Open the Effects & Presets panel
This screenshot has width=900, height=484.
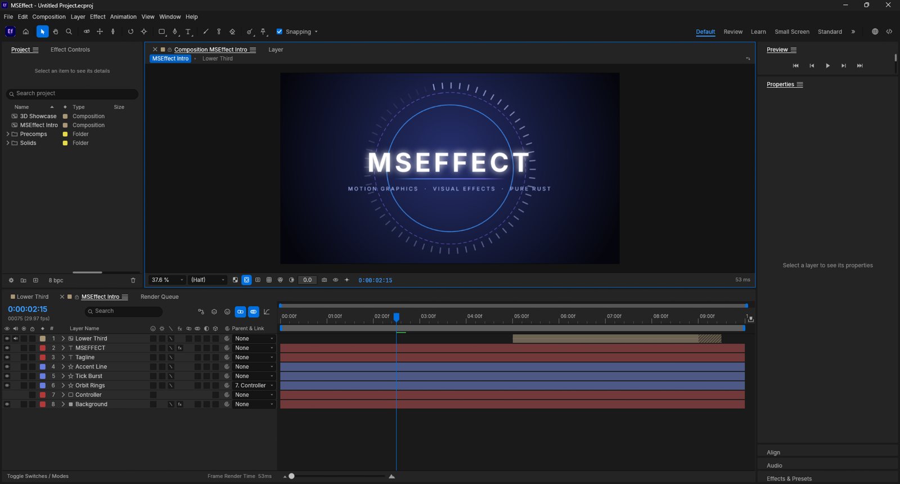pos(789,478)
